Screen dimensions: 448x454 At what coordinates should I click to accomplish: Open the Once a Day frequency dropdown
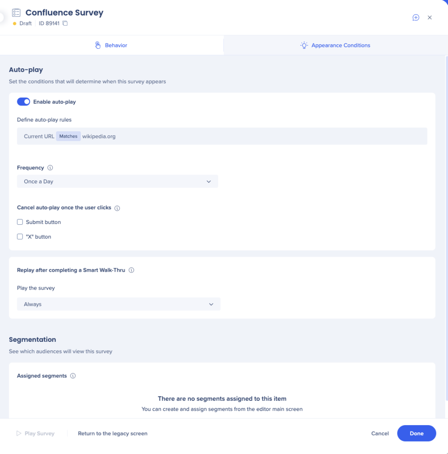(x=117, y=181)
